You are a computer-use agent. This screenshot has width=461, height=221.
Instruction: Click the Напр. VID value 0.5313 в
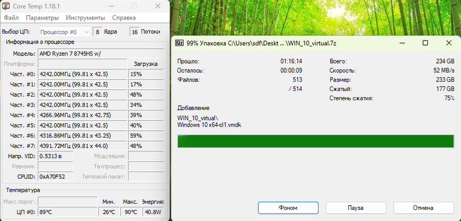pyautogui.click(x=56, y=156)
